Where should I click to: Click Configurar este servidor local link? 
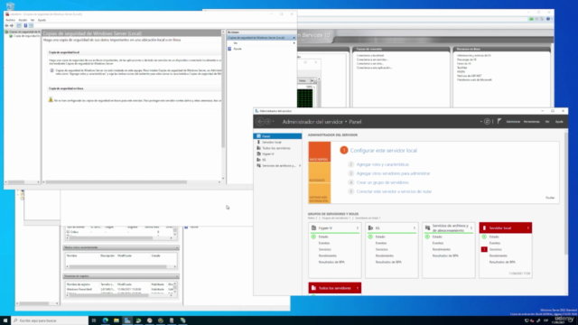[x=383, y=151]
